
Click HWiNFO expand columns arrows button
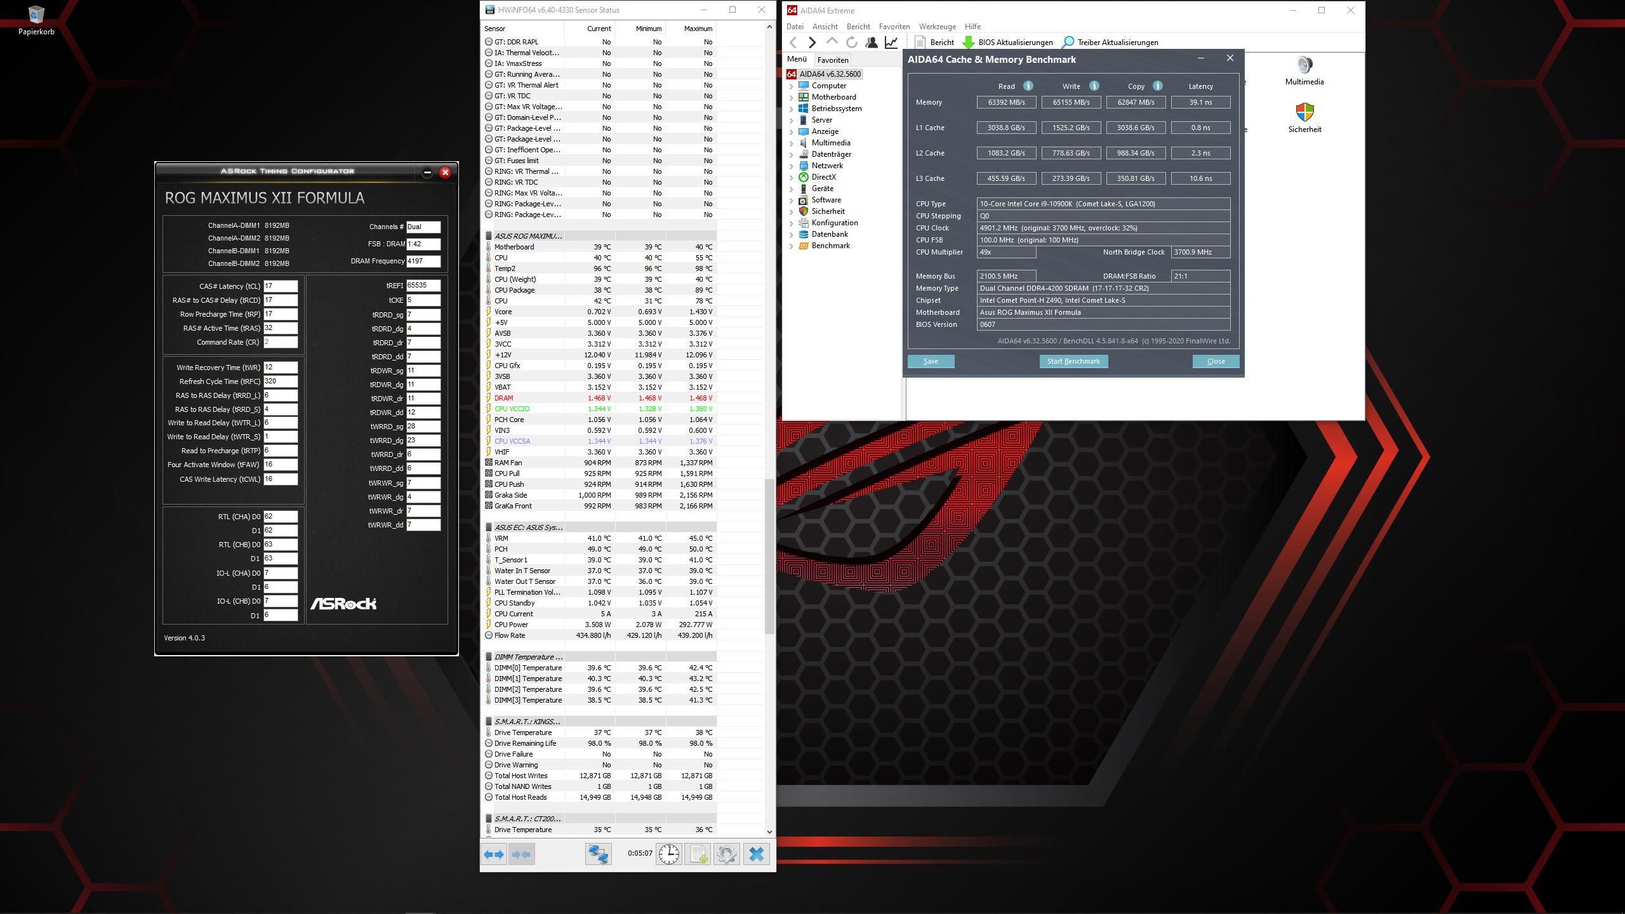tap(494, 854)
